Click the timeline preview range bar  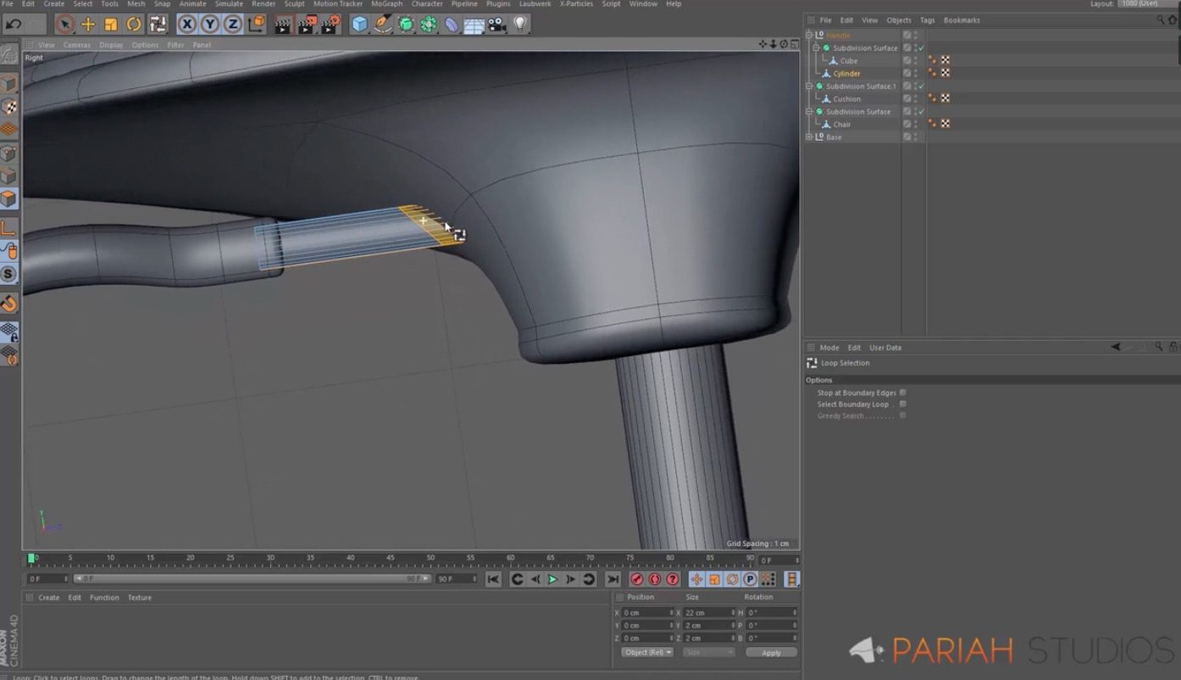pos(252,579)
